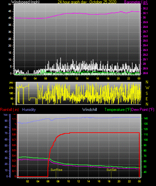Click the '24 hour graph day : October 25 2020' heading
The image size is (156, 186).
(87, 2)
